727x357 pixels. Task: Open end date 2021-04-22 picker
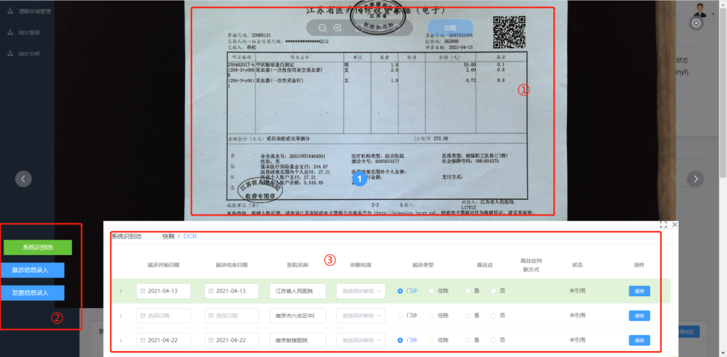(x=232, y=340)
